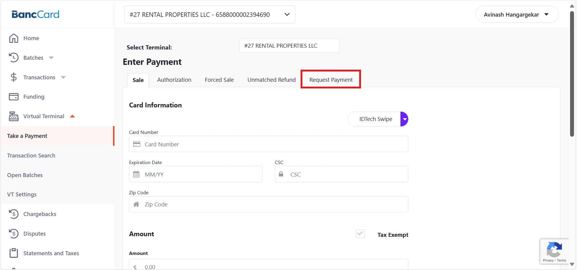This screenshot has height=270, width=577.
Task: Click the Chargebacks icon
Action: [14, 214]
